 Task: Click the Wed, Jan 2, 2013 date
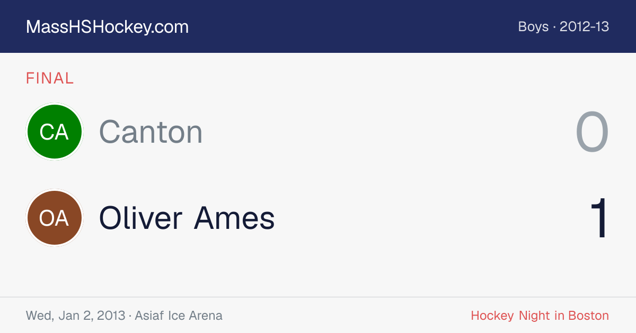[x=76, y=316]
